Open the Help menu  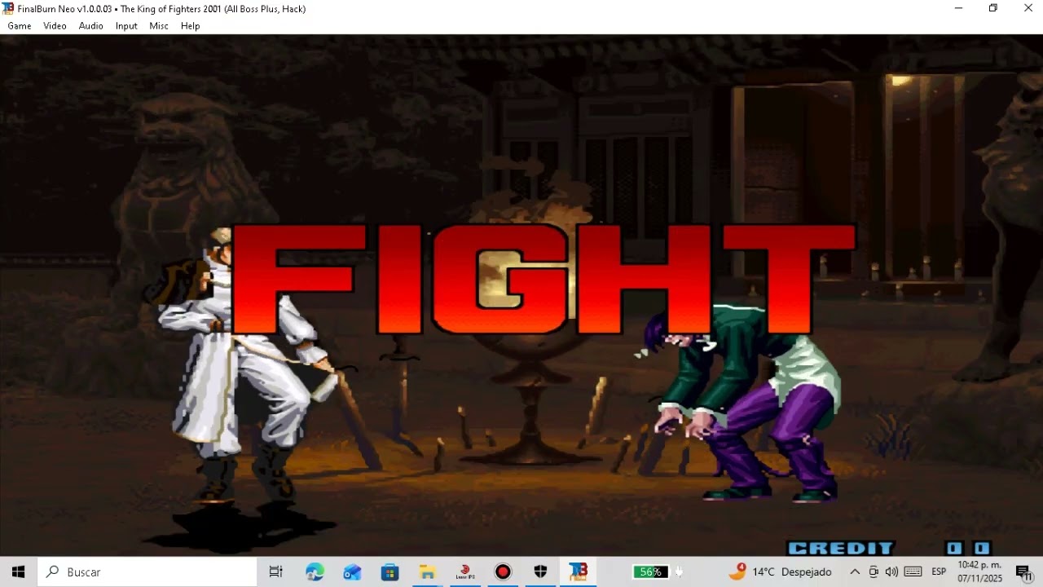[190, 26]
